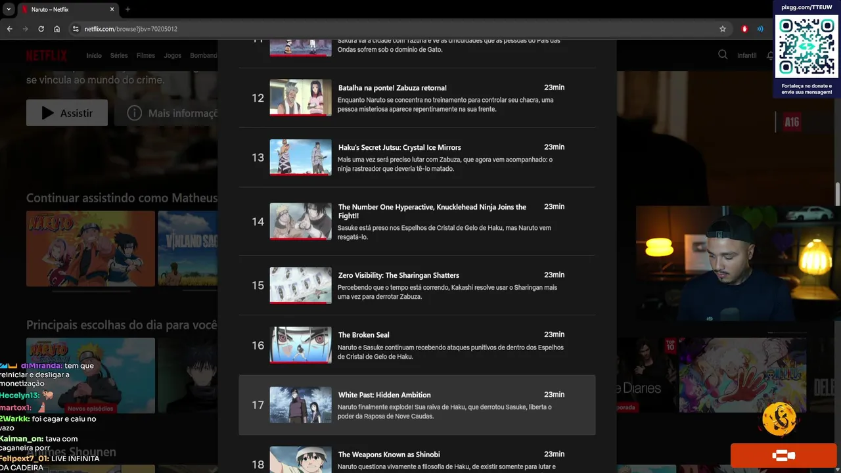Open the Início menu item
The height and width of the screenshot is (473, 841).
tap(94, 55)
